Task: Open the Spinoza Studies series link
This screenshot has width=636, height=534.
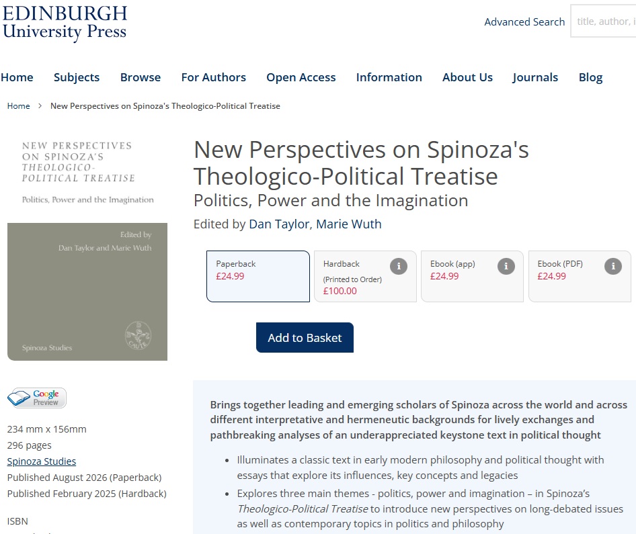Action: coord(42,461)
